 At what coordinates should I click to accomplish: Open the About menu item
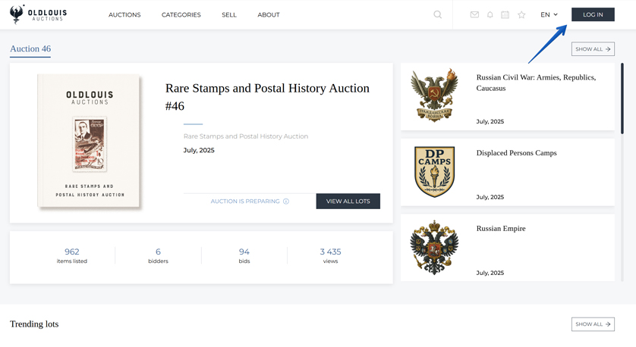click(x=269, y=15)
